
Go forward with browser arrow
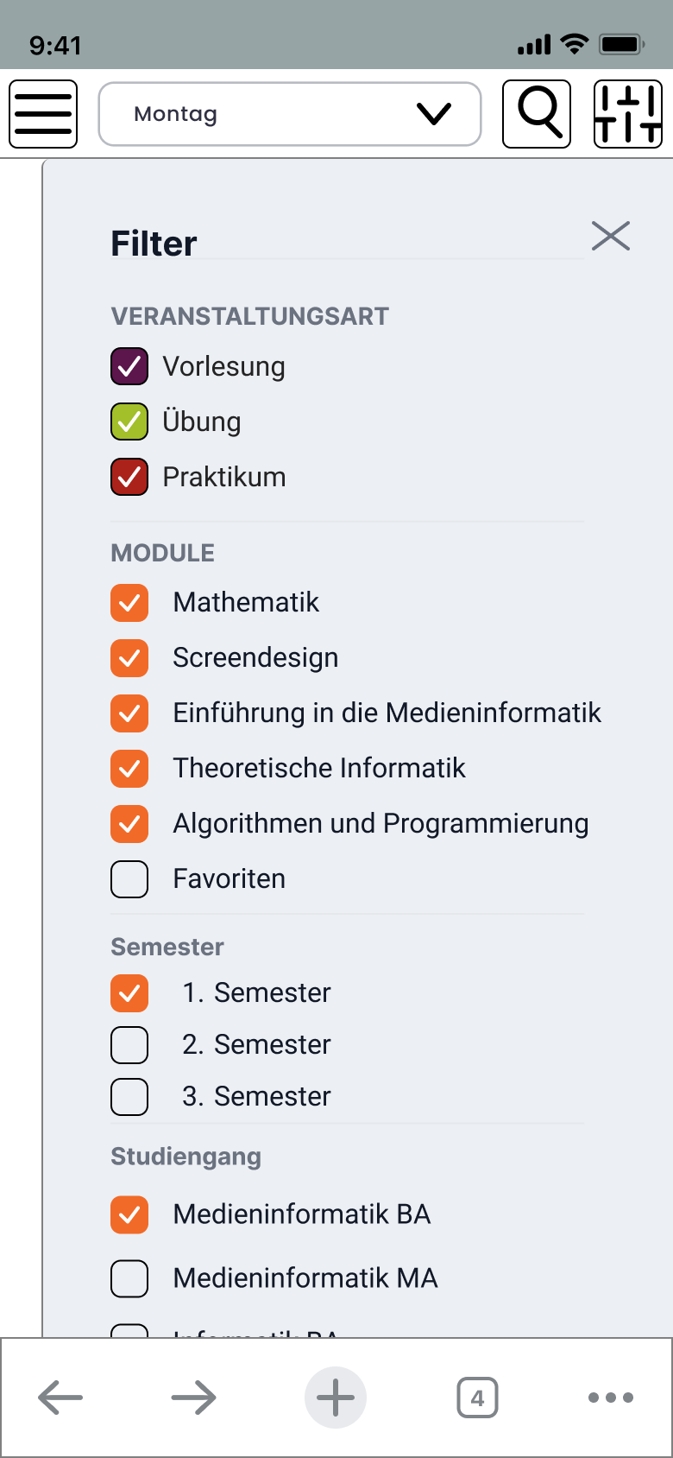193,1397
